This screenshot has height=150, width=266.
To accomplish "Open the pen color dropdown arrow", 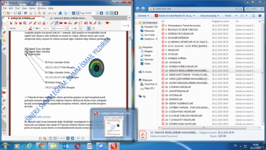I will point(33,28).
